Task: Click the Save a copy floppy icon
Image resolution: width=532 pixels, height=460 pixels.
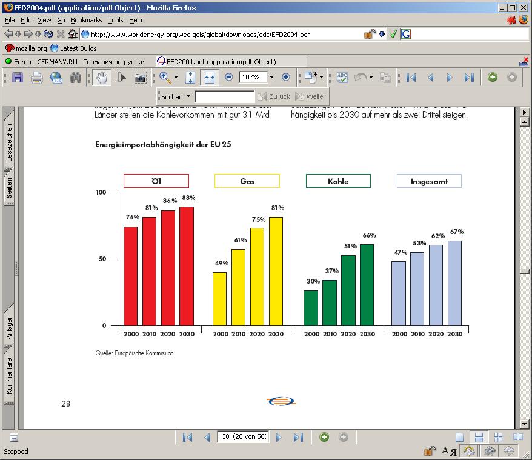Action: (x=18, y=78)
